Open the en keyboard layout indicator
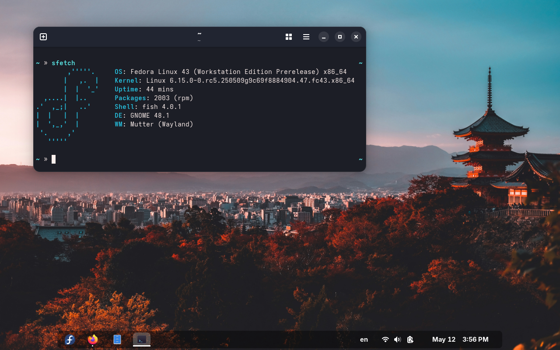 tap(364, 339)
